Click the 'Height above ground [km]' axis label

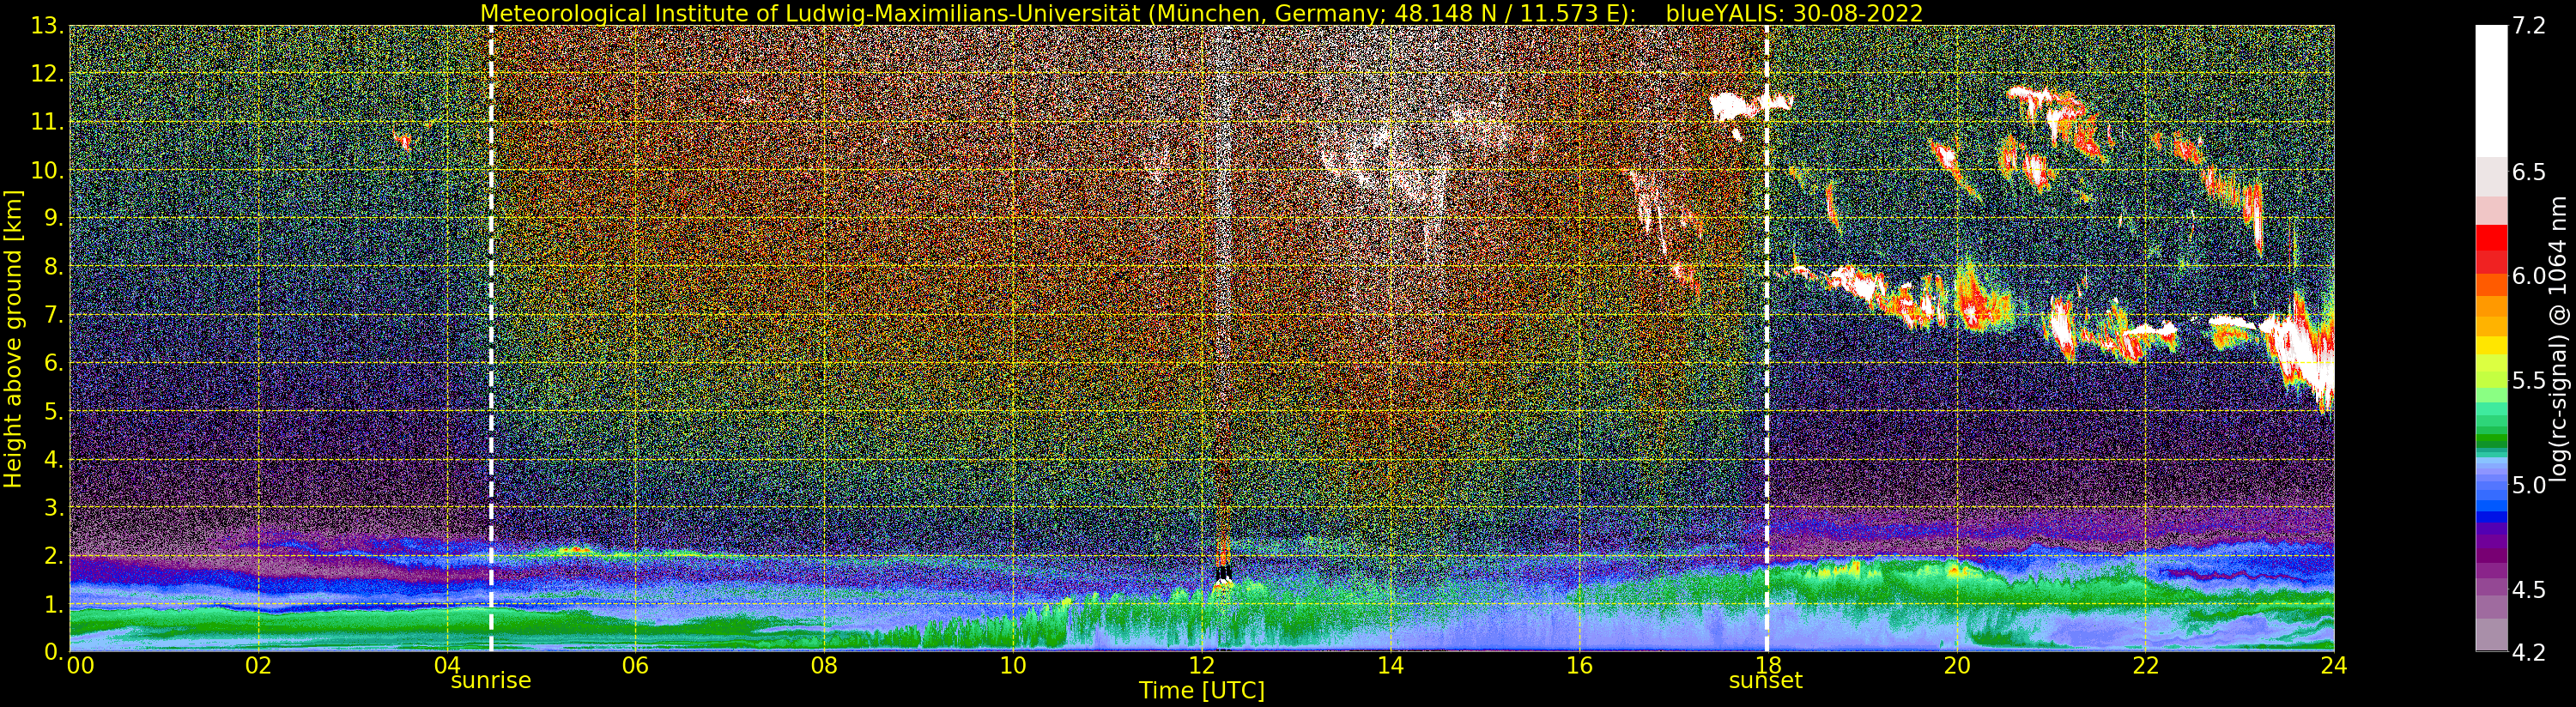point(13,338)
